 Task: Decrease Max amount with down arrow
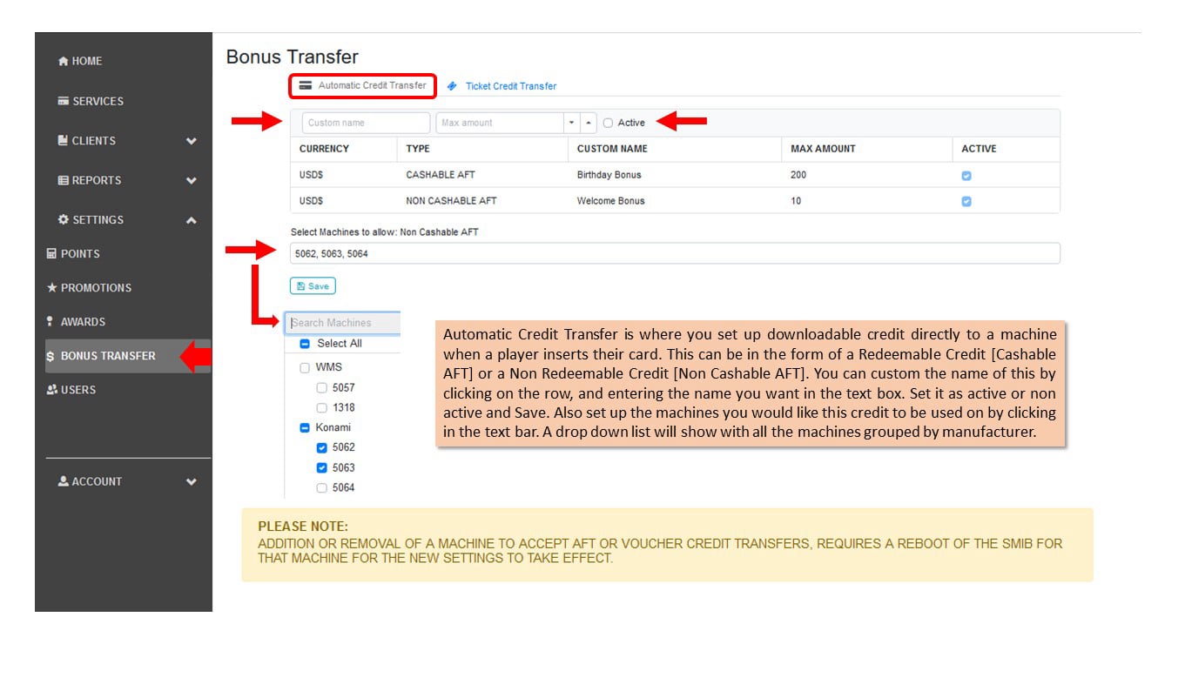pos(572,123)
